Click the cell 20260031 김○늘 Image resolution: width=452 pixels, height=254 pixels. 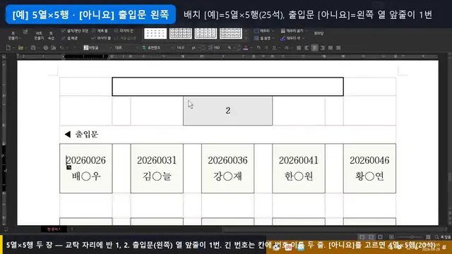click(157, 169)
